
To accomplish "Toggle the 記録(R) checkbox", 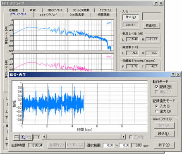I will point(156,87).
